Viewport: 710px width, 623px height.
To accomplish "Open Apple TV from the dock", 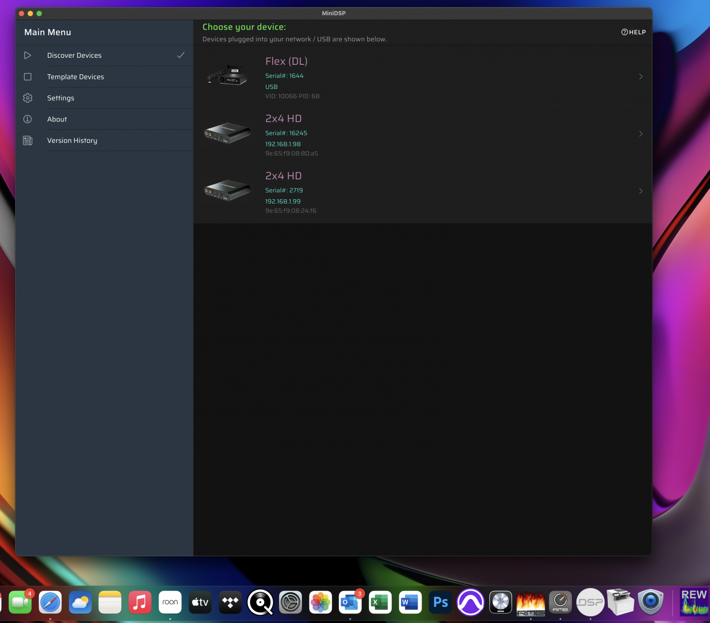I will pos(200,602).
